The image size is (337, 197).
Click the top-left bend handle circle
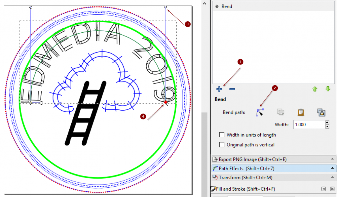click(x=31, y=7)
